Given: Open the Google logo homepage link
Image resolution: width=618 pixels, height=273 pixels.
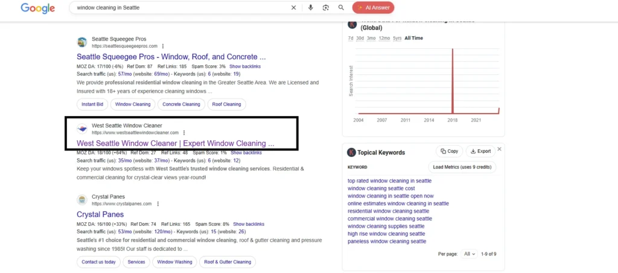Looking at the screenshot, I should coord(38,8).
